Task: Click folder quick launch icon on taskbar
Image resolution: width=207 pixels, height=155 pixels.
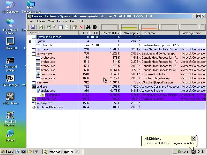Action: [x=29, y=152]
